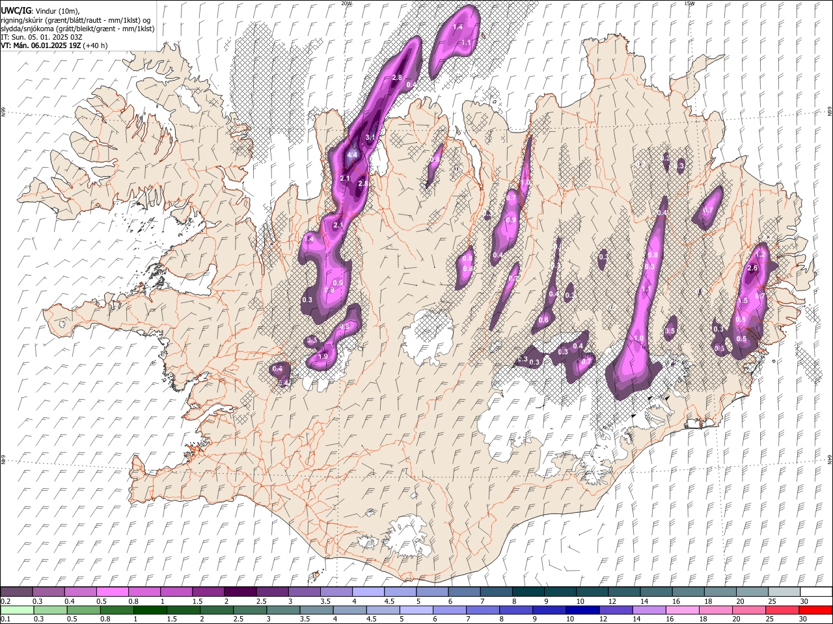This screenshot has height=624, width=833.
Task: Pick bottom-row bright red swatch after 30
Action: coord(816,610)
